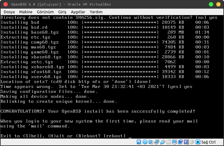224x146 pixels.
Task: Click the 'Time appears wrong' line
Action: pos(96,86)
